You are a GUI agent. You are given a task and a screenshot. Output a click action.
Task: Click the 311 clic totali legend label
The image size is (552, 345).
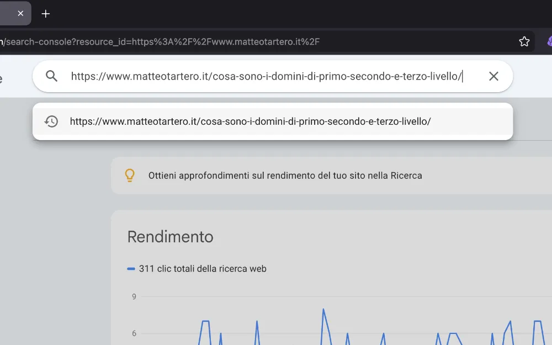(203, 269)
